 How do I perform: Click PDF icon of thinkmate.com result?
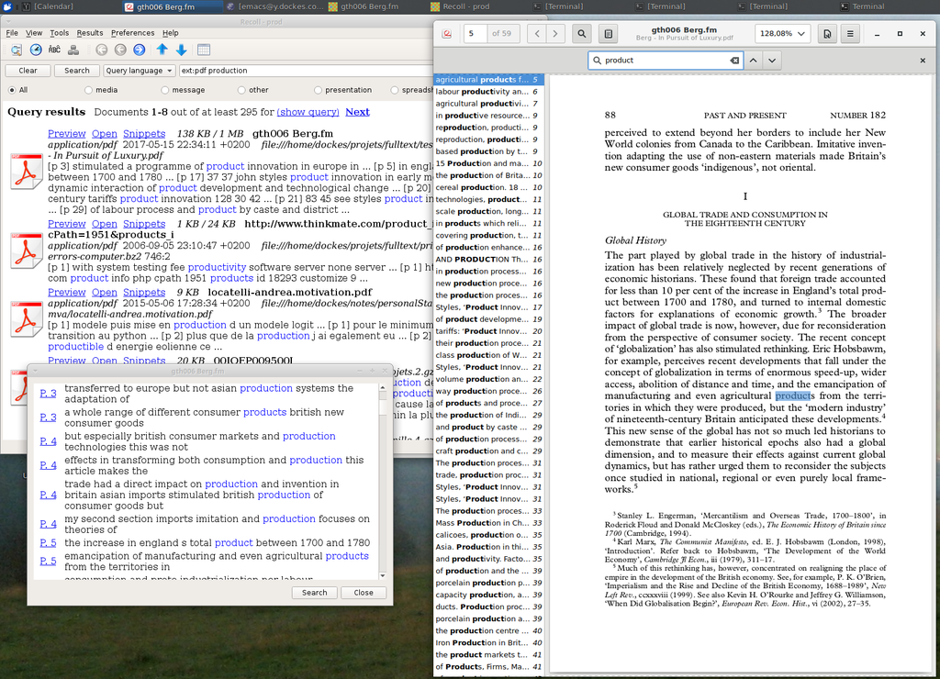26,250
